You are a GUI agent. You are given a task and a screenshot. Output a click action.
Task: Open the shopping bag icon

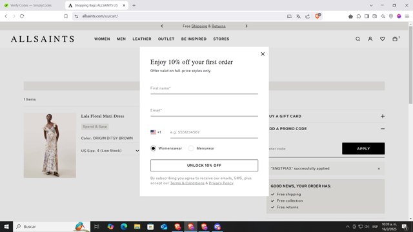pos(396,39)
